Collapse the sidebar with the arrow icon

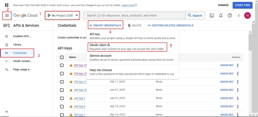click(x=6, y=112)
